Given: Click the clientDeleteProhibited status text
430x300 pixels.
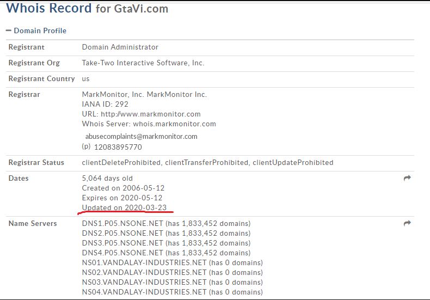Looking at the screenshot, I should (121, 163).
